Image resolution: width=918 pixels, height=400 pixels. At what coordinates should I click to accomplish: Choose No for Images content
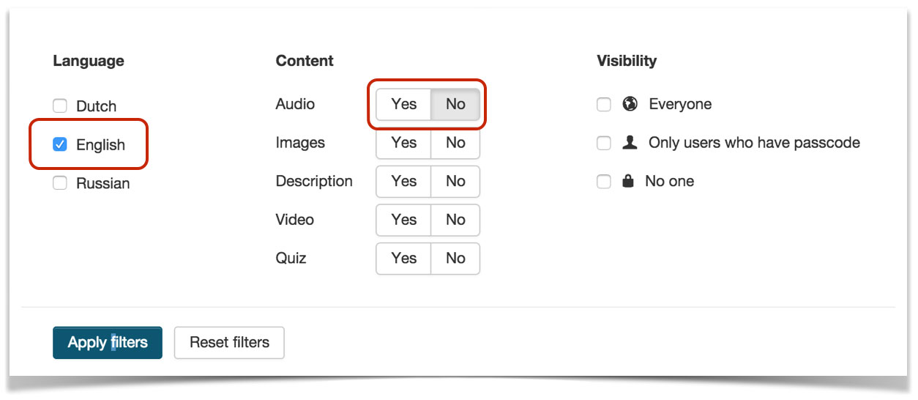[x=455, y=143]
